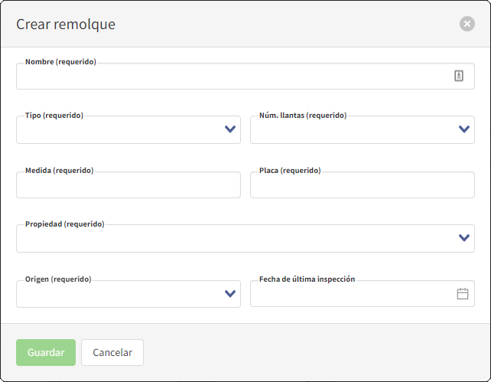Close the Crear remolque dialog
This screenshot has height=382, width=491.
(467, 24)
